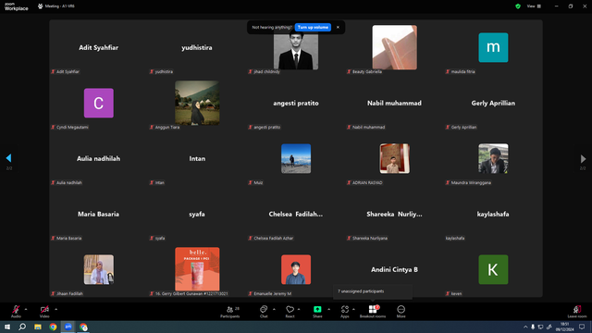Expand the chat options arrow
The width and height of the screenshot is (592, 333).
(x=274, y=309)
